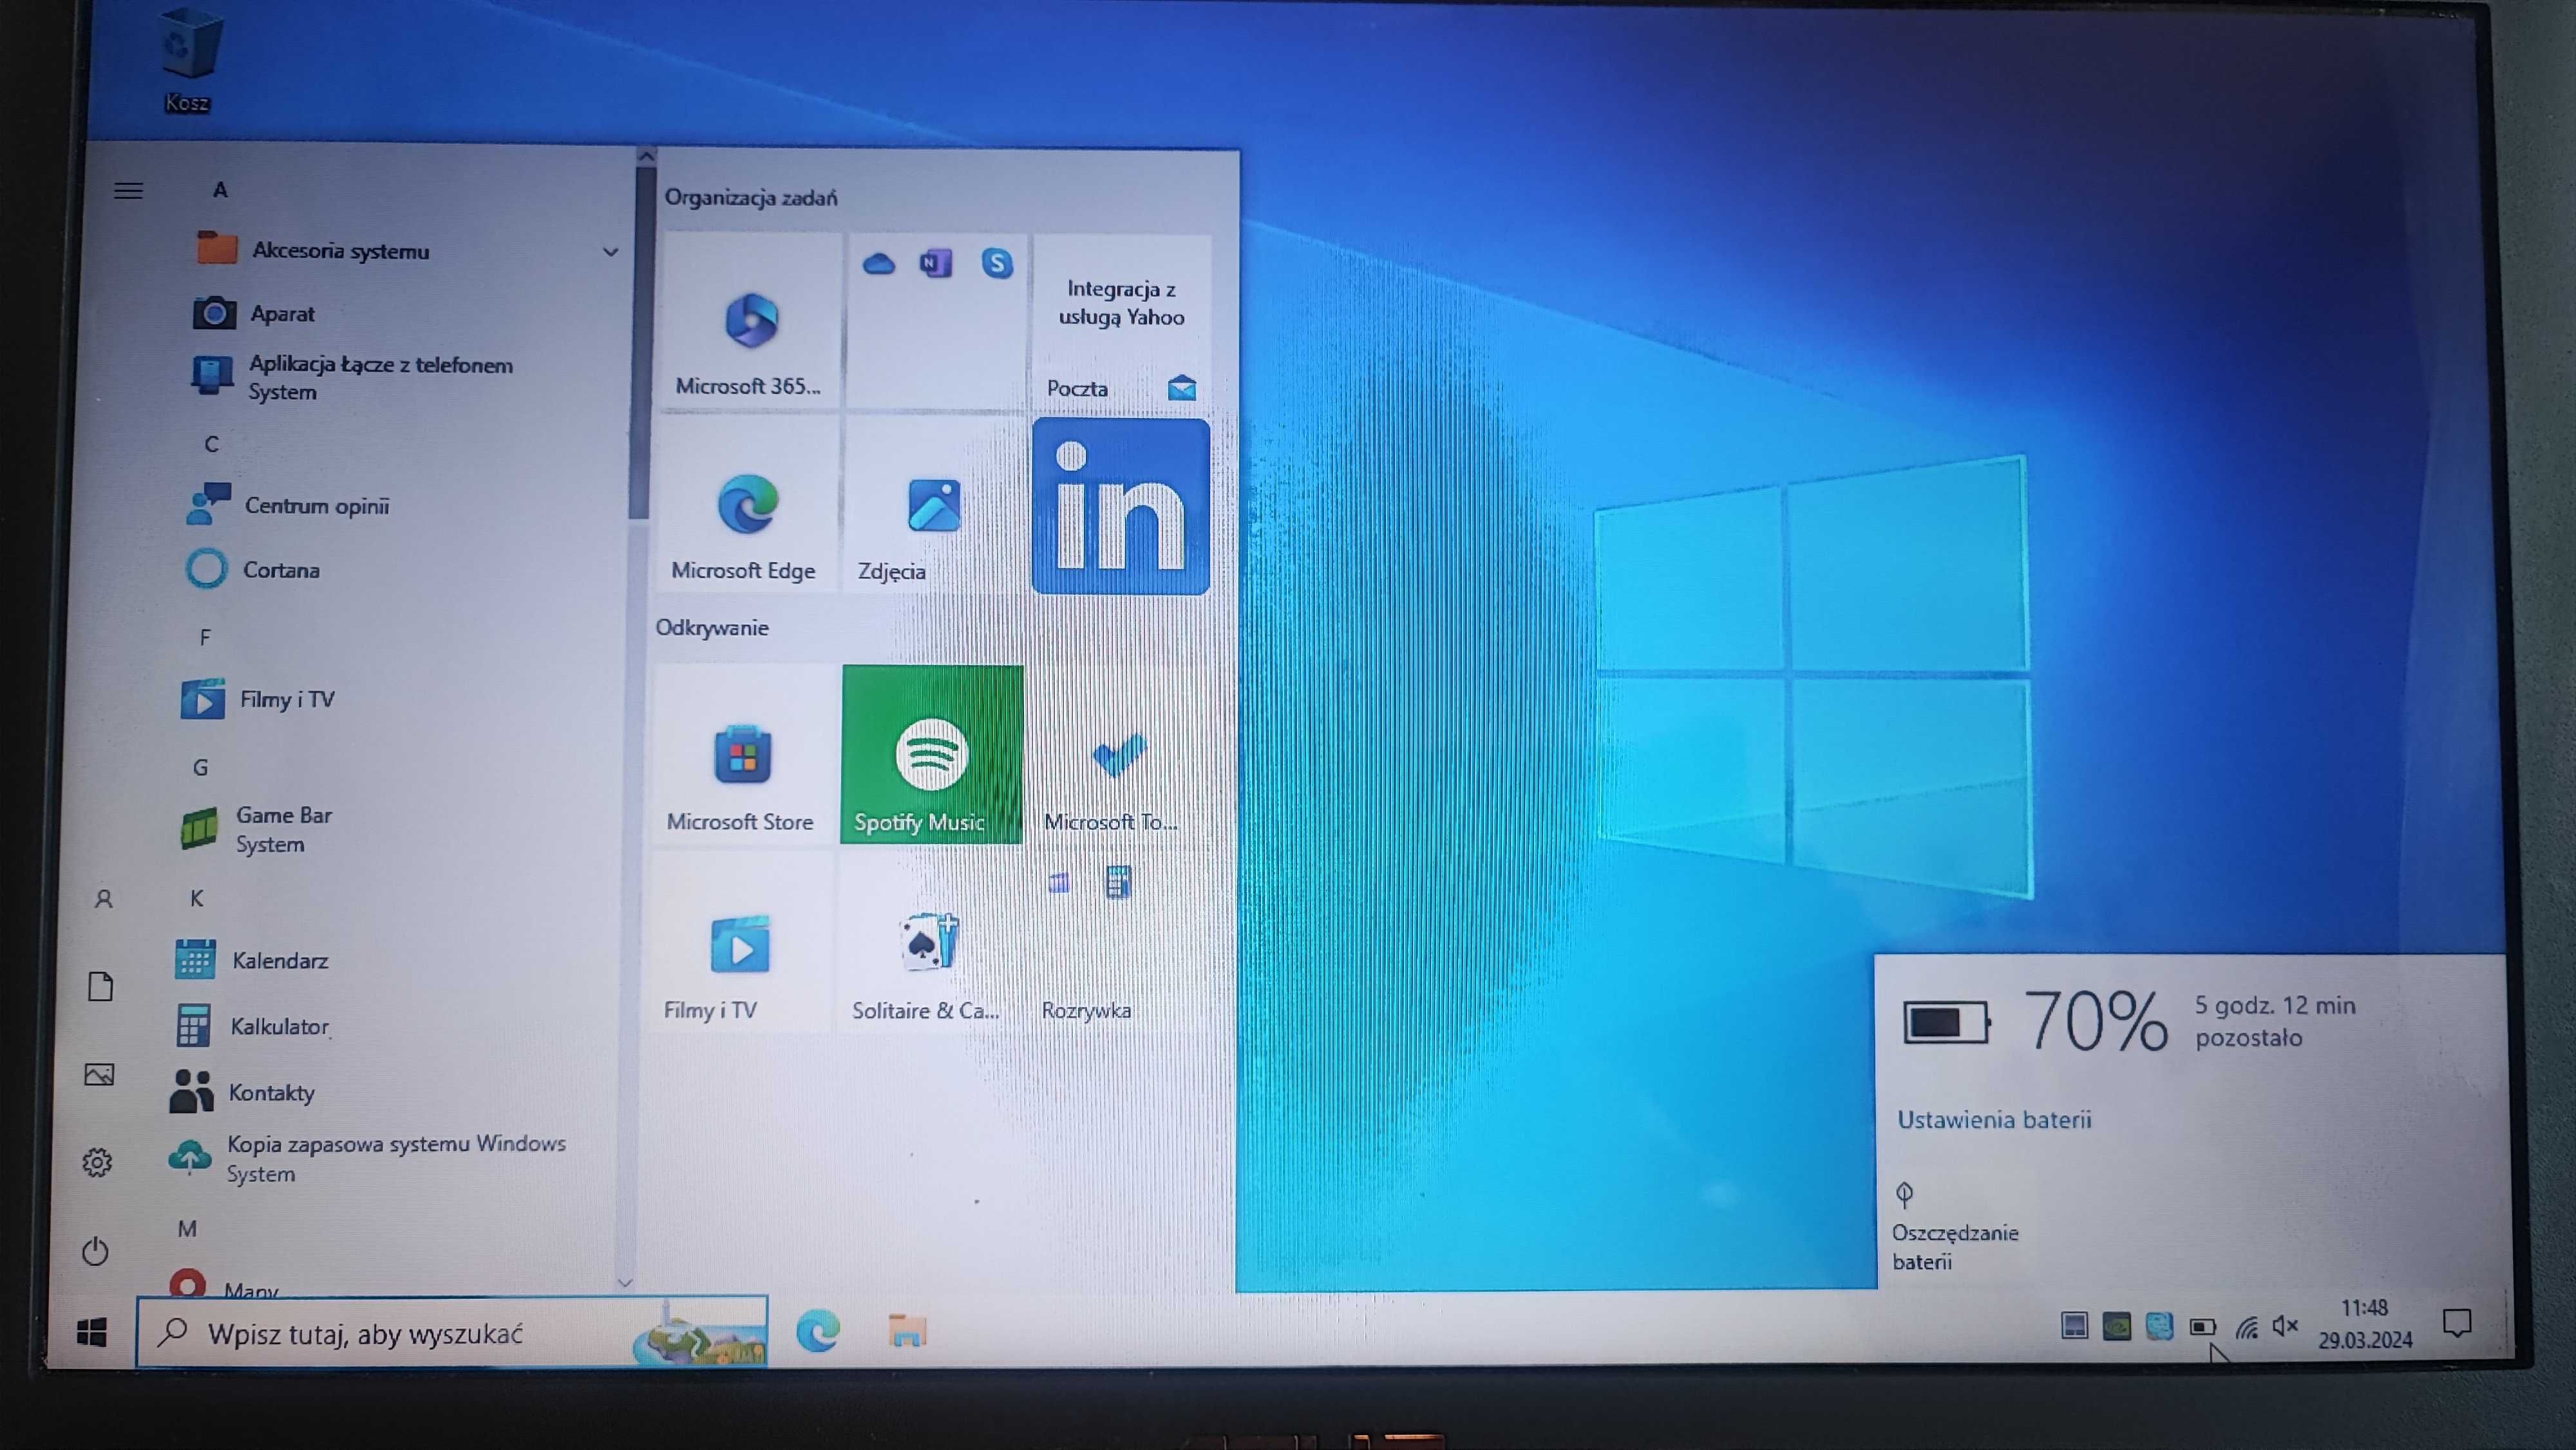
Task: Open Pictures from the Start sidebar
Action: (x=98, y=1074)
